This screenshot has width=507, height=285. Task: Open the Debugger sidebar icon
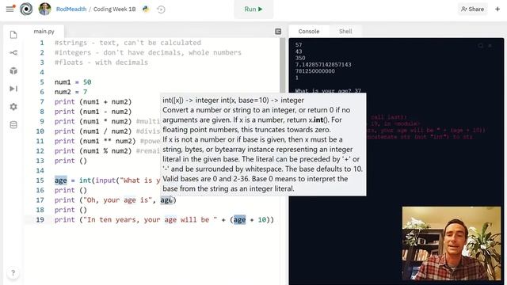click(13, 89)
